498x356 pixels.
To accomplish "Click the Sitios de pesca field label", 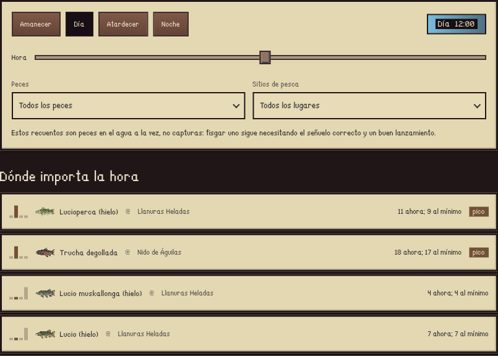I will coord(275,84).
